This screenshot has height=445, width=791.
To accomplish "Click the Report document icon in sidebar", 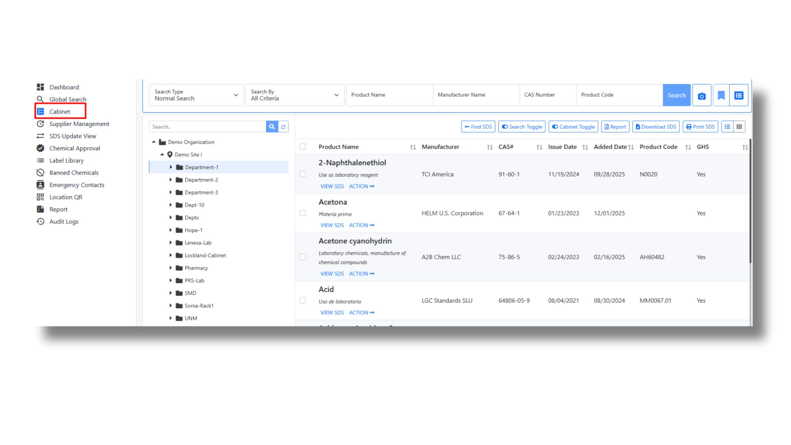I will (40, 209).
